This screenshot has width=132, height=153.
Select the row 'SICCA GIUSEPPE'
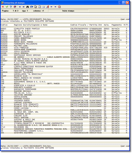(65, 52)
